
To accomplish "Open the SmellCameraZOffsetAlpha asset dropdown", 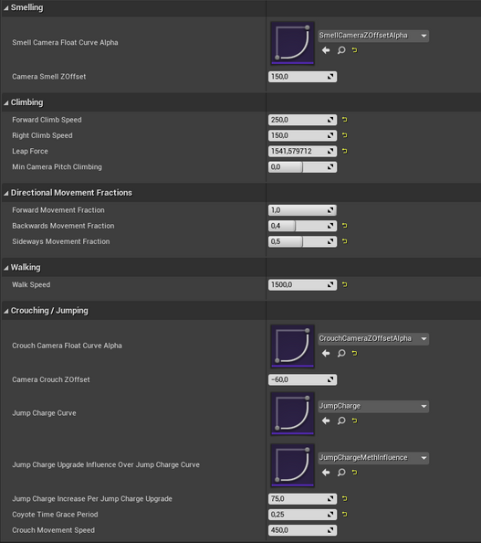I will click(373, 36).
